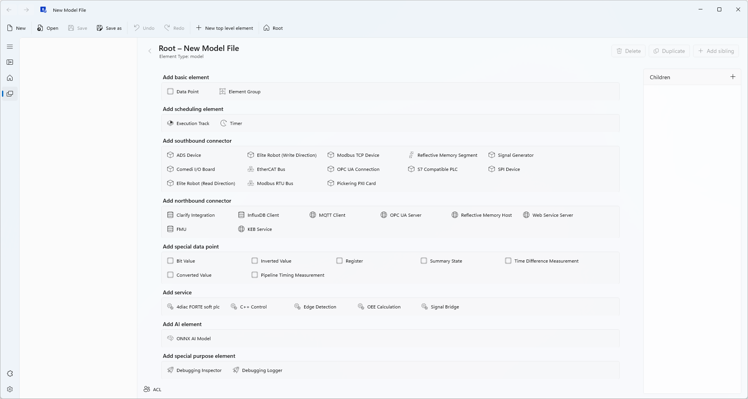Screen dimensions: 748x399
Task: Open the hamburger navigation menu
Action: [x=9, y=47]
